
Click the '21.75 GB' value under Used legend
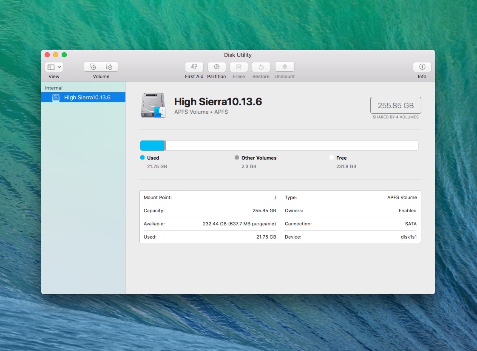click(157, 166)
